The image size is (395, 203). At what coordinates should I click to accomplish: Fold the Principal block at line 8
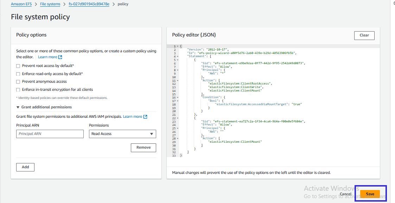(x=178, y=70)
